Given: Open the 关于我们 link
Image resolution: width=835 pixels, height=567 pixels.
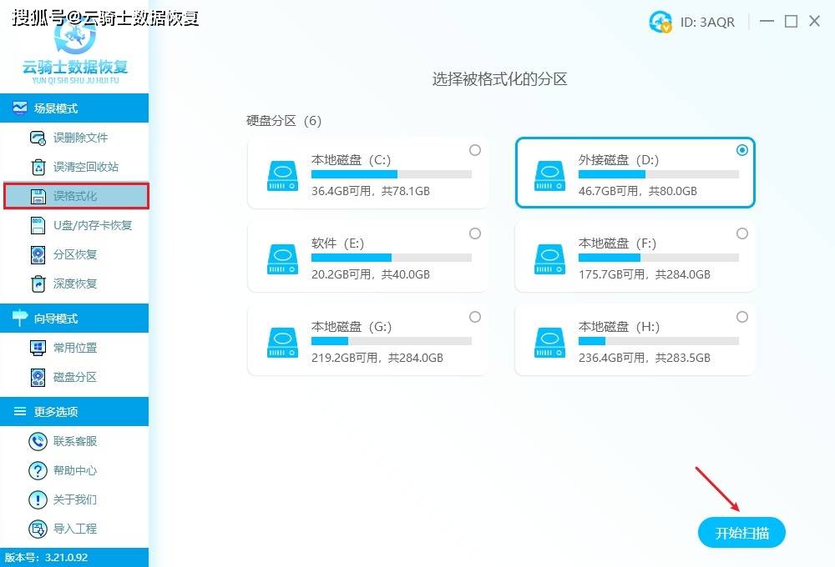Looking at the screenshot, I should pos(75,500).
